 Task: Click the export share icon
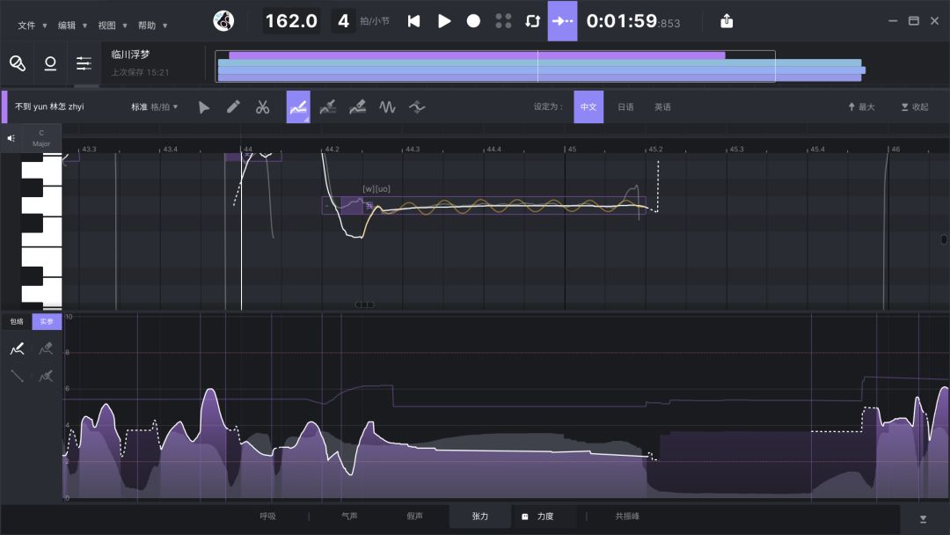727,21
